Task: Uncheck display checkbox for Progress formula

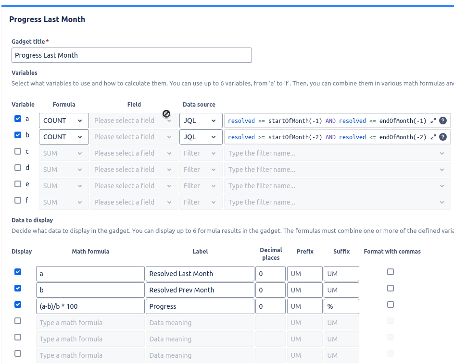Action: pyautogui.click(x=18, y=304)
